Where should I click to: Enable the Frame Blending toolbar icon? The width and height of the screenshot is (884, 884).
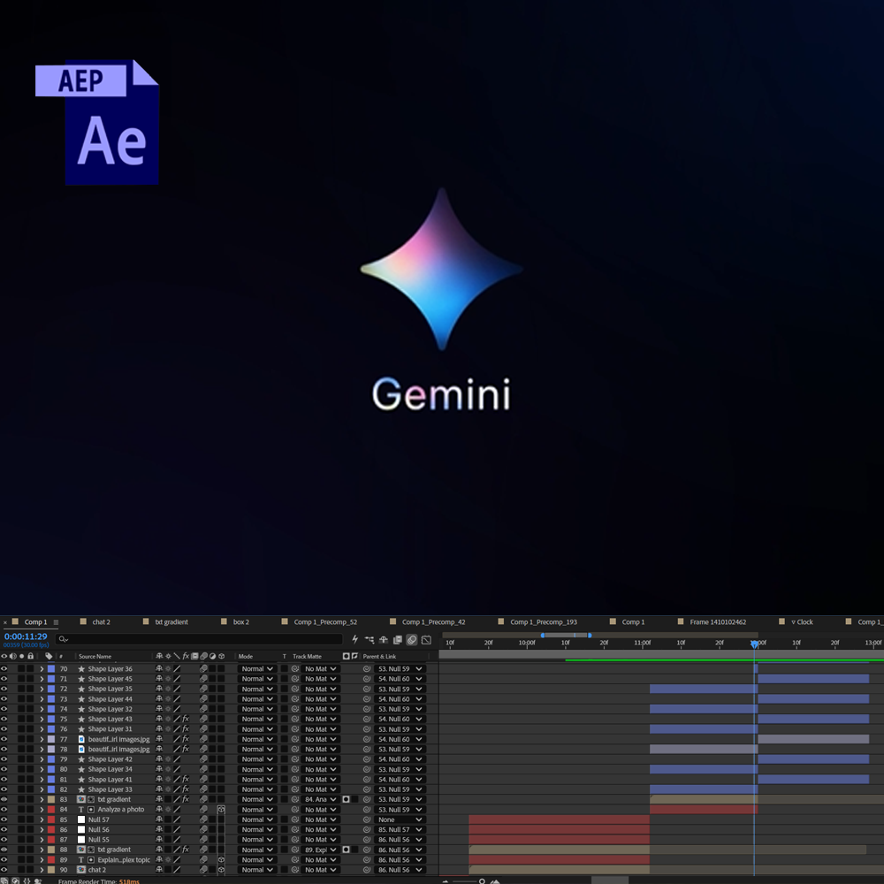(x=398, y=639)
